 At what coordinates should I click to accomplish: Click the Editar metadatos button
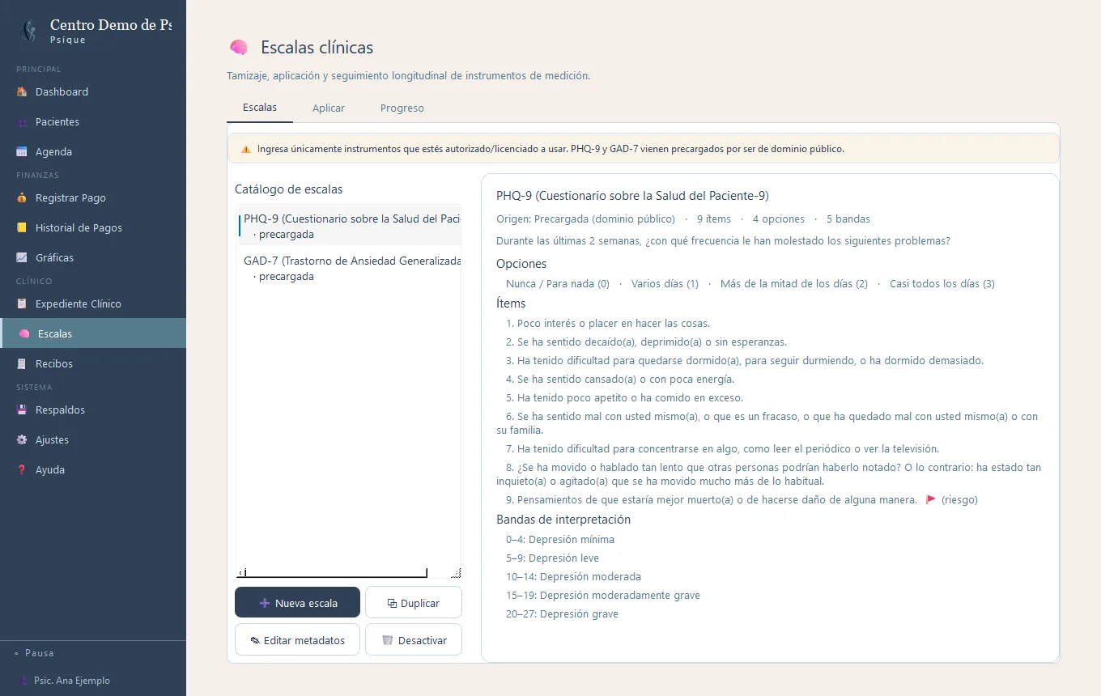298,640
